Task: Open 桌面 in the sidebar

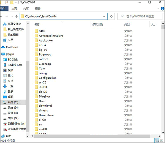Action: (8, 97)
